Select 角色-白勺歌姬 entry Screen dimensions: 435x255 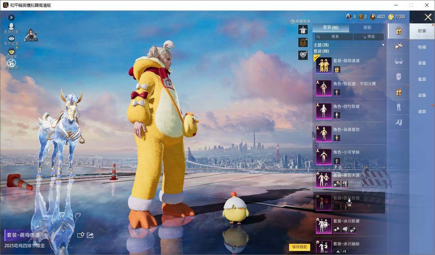coord(349,111)
